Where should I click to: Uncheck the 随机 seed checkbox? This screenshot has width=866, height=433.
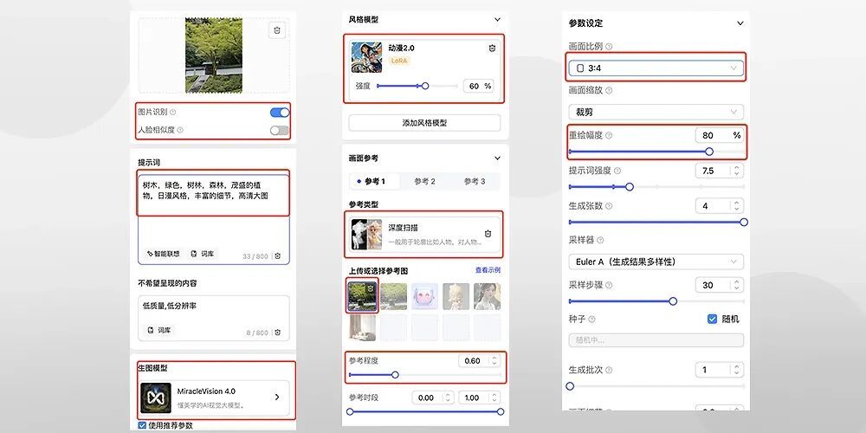click(713, 319)
